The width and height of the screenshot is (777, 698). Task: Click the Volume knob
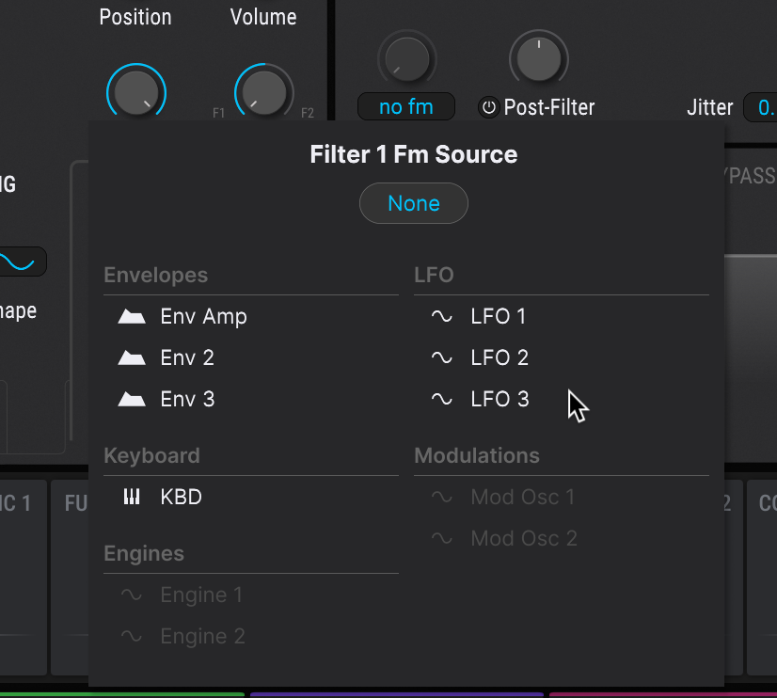click(263, 92)
